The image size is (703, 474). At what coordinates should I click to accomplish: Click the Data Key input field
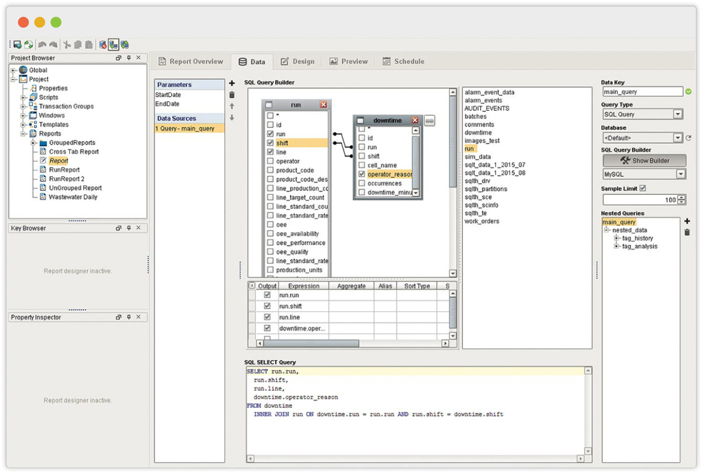coord(642,91)
